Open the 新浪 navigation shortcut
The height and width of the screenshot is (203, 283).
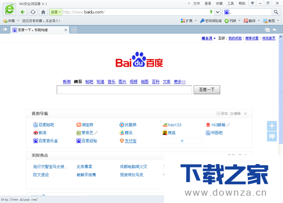[40, 133]
